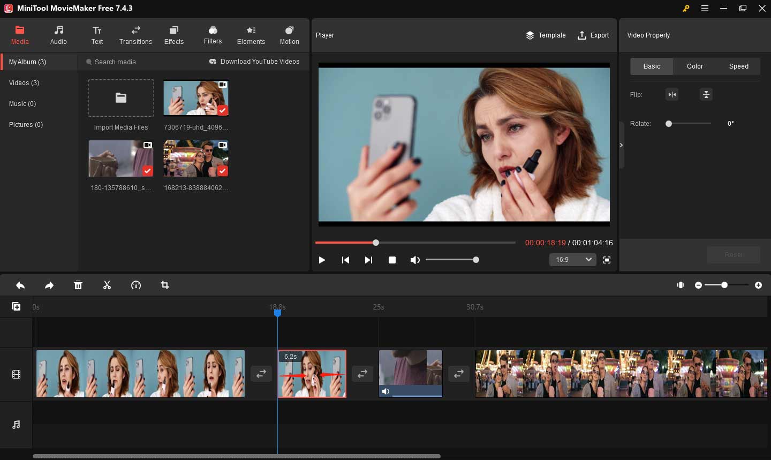The width and height of the screenshot is (771, 460).
Task: Open the speed control speedometer tool
Action: click(x=136, y=285)
